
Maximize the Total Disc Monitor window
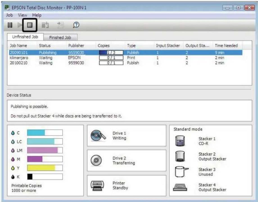tap(238, 8)
